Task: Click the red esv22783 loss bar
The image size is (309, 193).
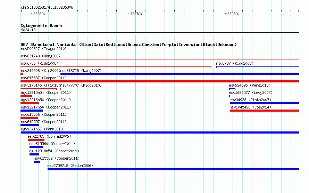Action: click(x=36, y=140)
